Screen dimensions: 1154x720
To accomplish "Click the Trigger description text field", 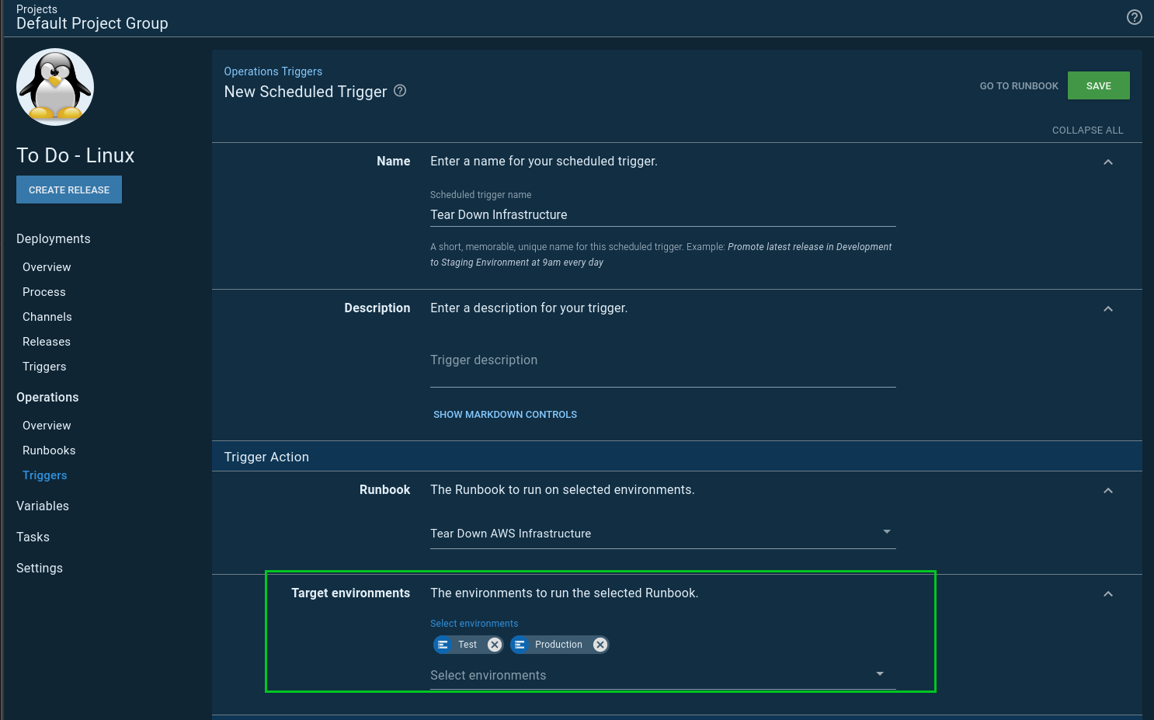I will click(x=662, y=361).
